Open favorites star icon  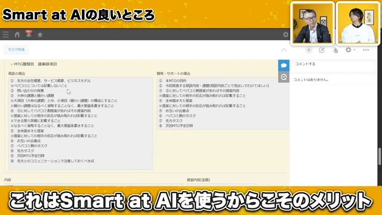[x=40, y=35]
